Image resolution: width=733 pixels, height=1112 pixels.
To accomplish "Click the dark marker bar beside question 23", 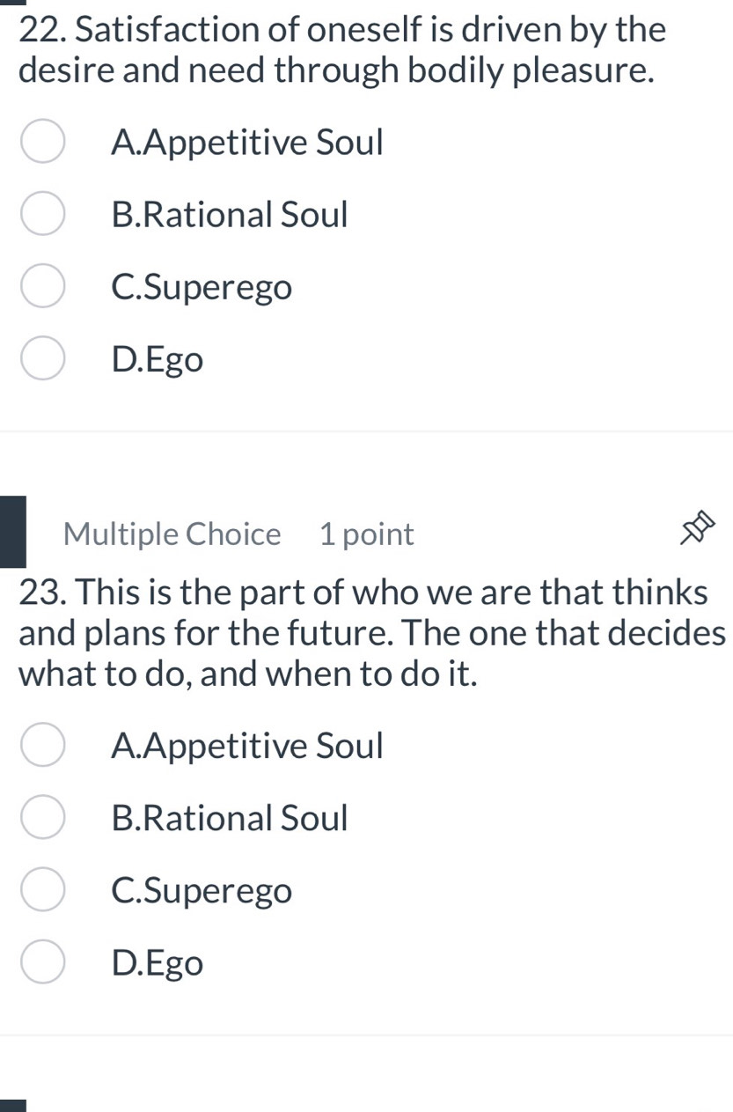I will click(x=12, y=531).
